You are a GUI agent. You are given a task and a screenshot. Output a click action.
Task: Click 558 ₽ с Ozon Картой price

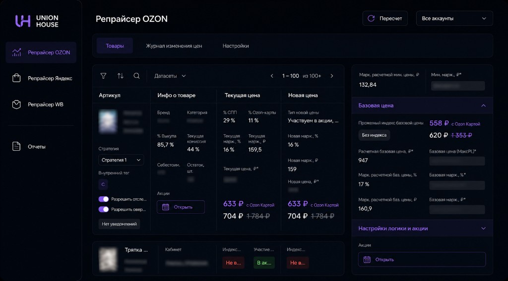[454, 123]
